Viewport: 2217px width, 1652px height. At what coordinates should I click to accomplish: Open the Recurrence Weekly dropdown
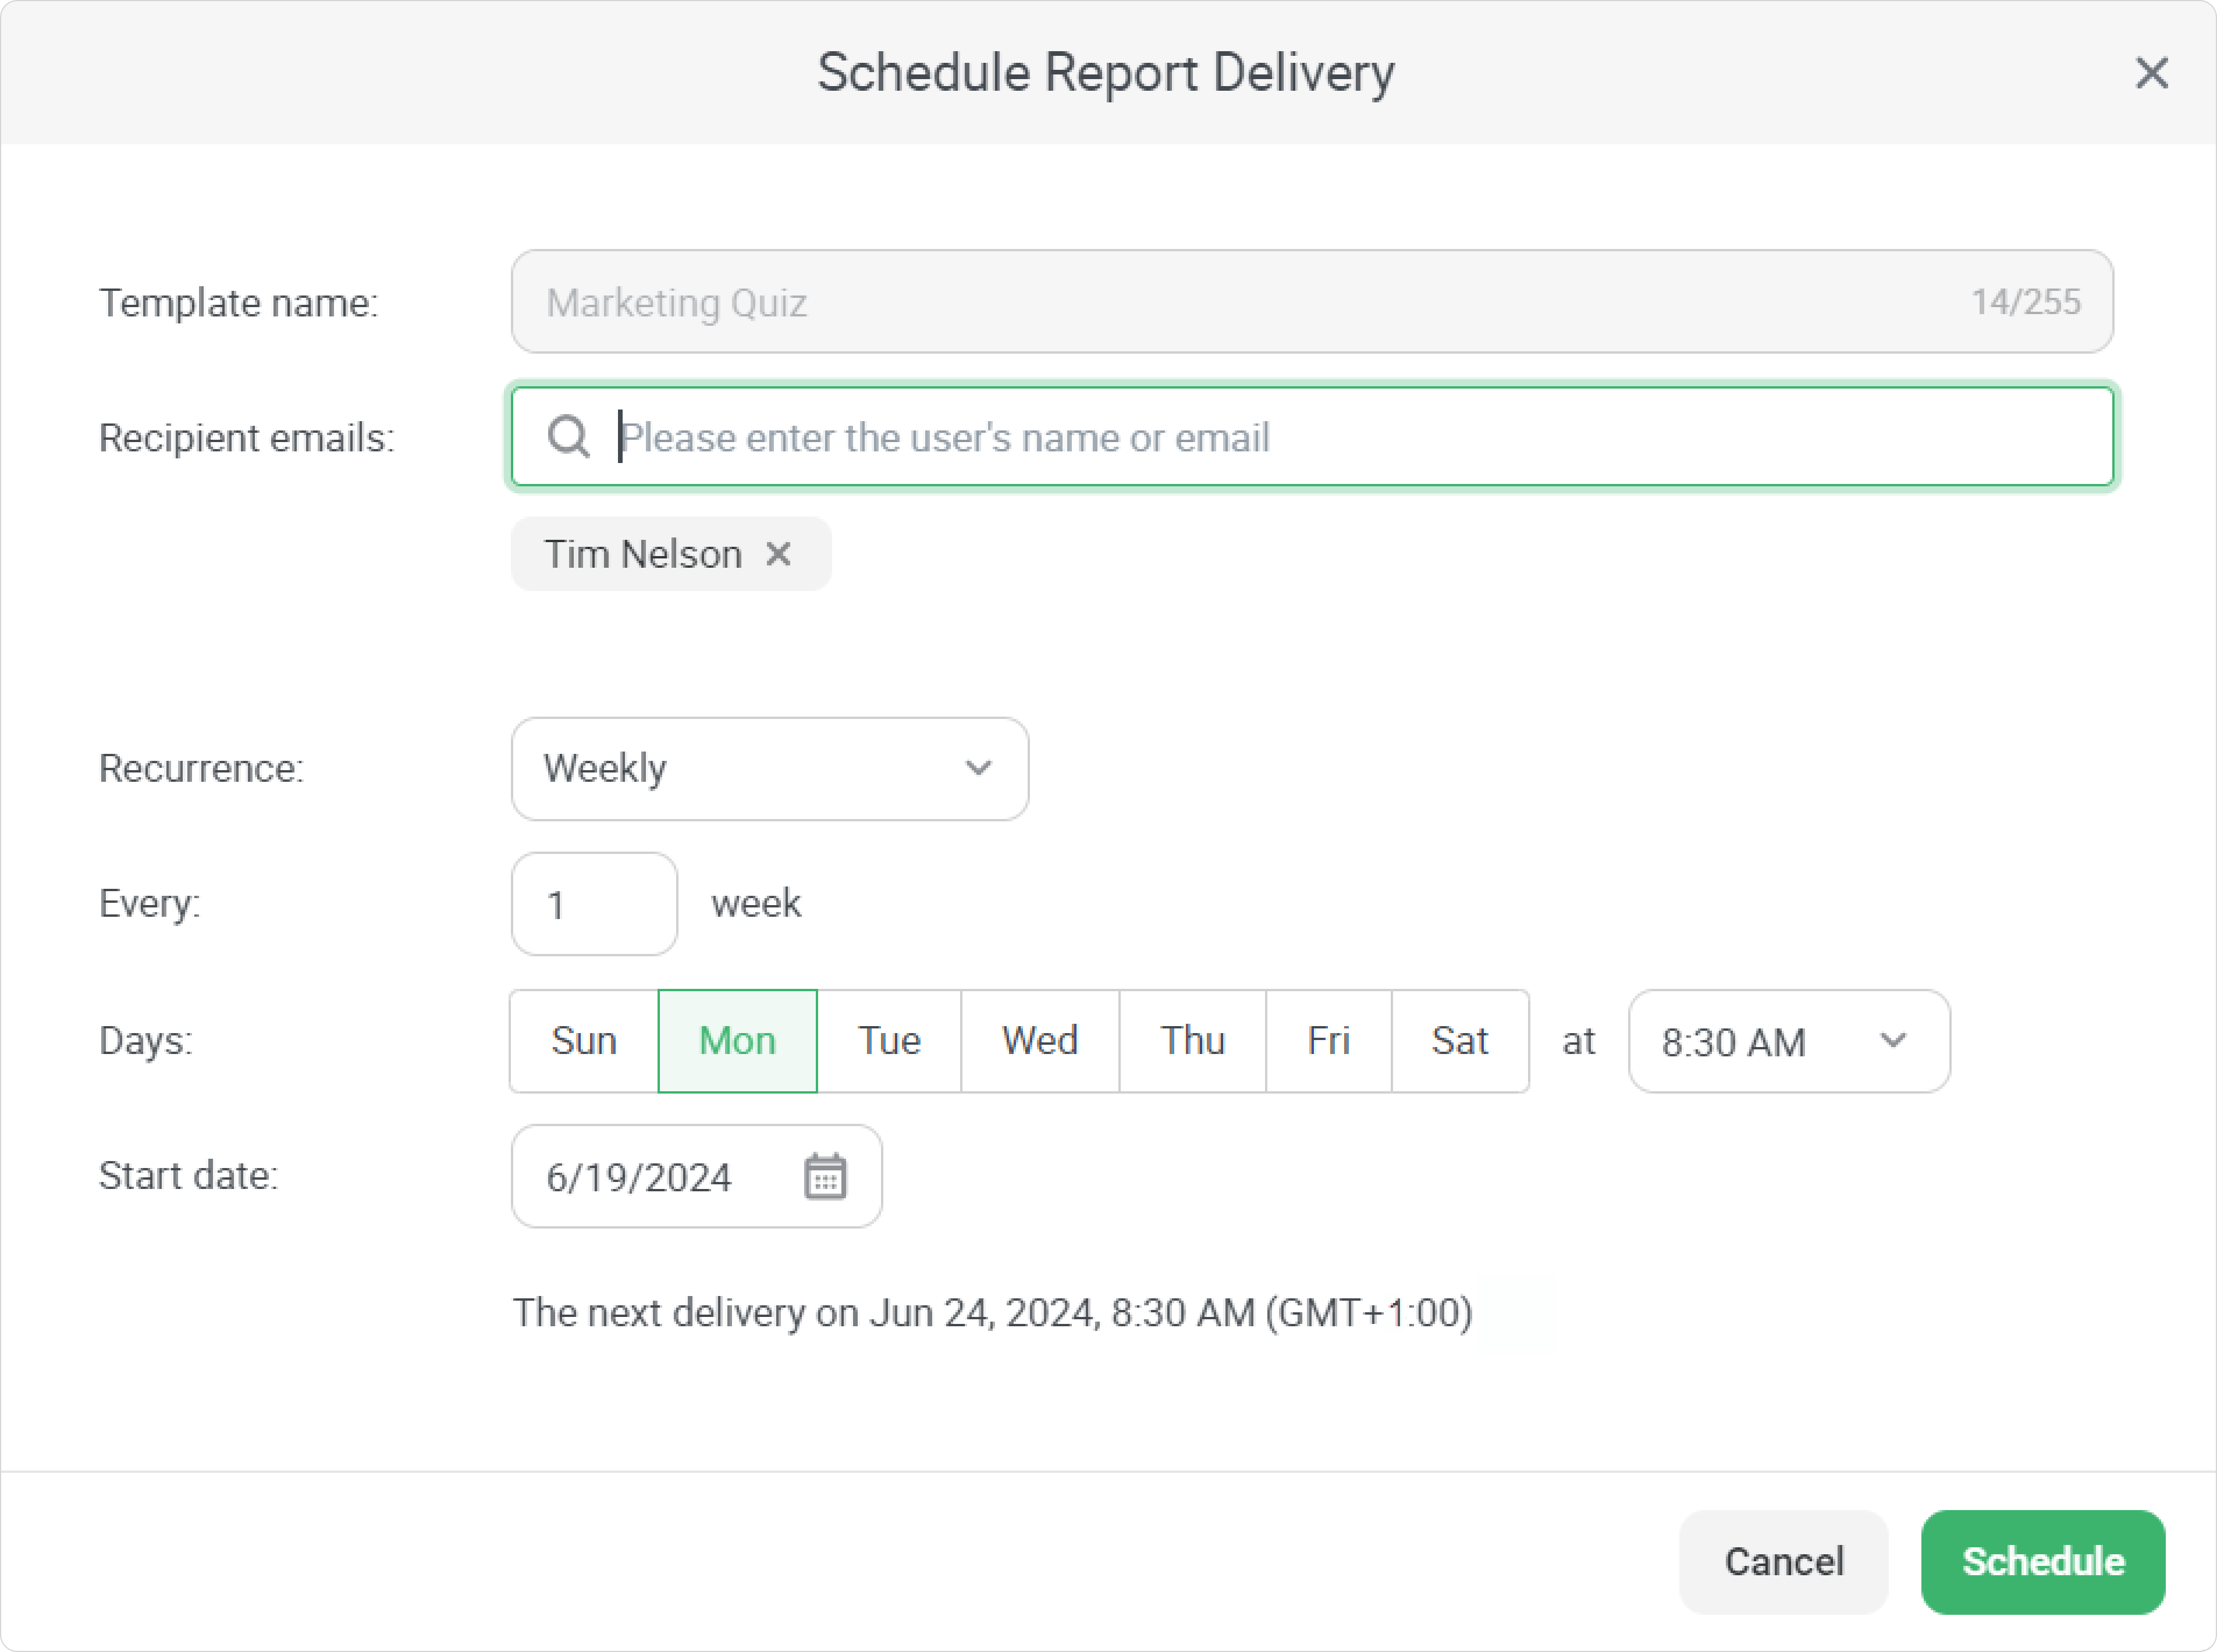[768, 769]
